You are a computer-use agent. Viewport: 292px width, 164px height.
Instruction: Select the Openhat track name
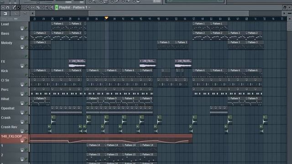click(8, 108)
